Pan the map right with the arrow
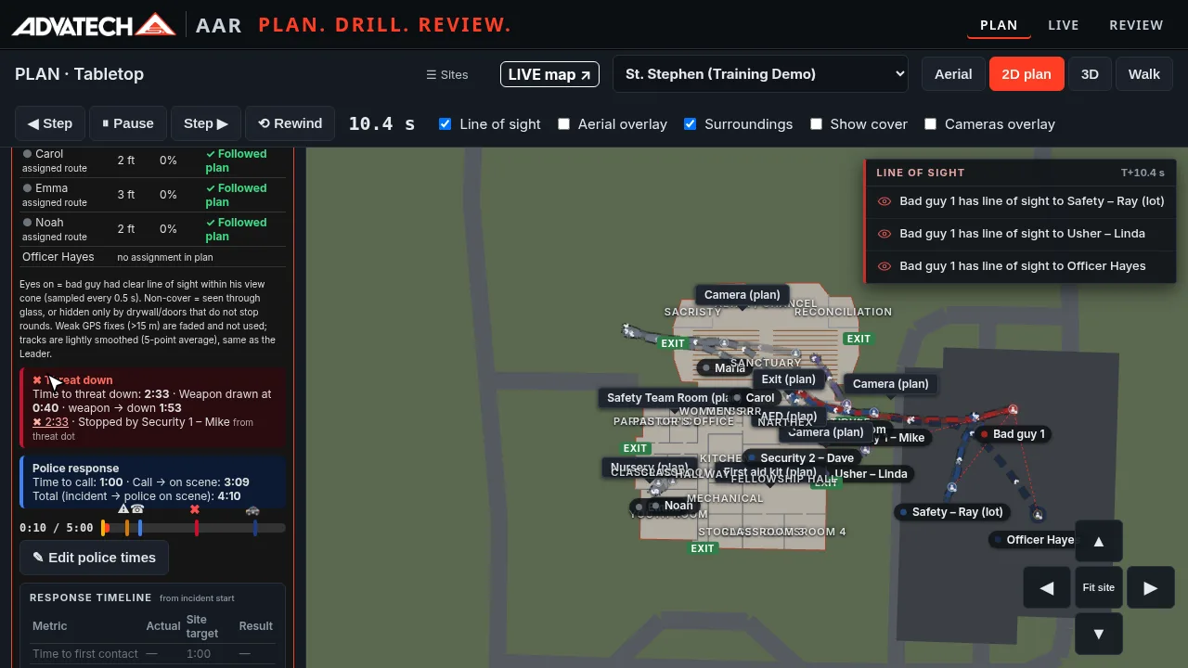The height and width of the screenshot is (668, 1188). pyautogui.click(x=1151, y=587)
